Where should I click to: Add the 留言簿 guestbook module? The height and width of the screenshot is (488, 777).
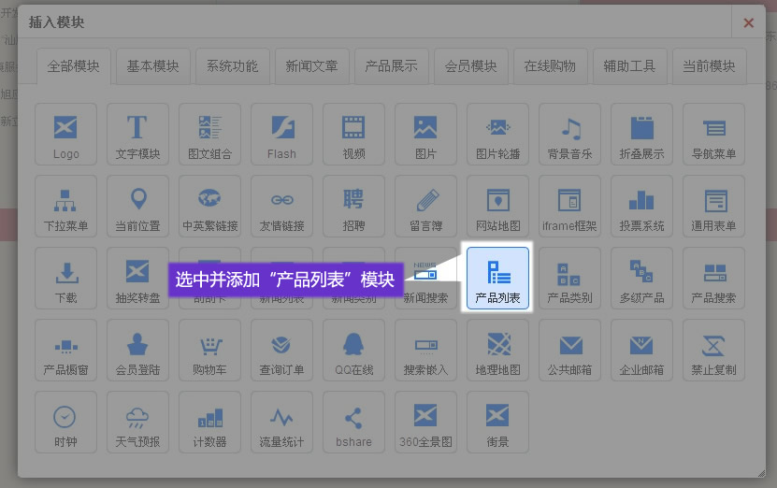click(425, 206)
